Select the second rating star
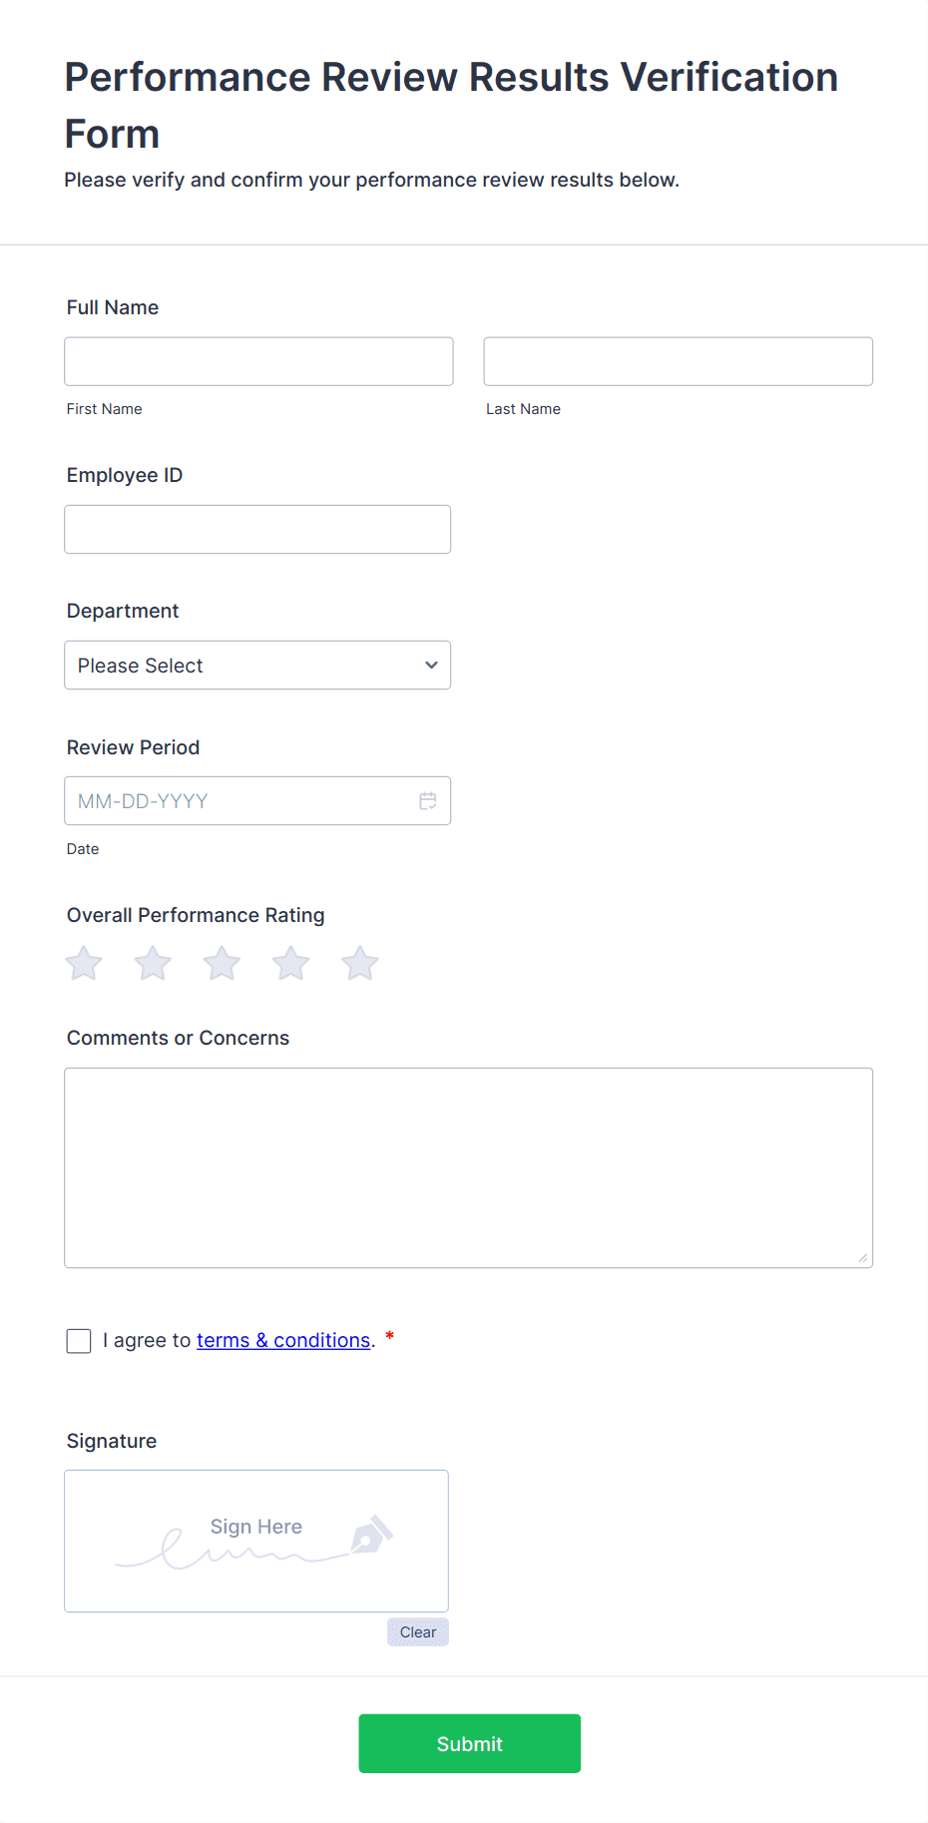Viewport: 928px width, 1823px height. tap(153, 964)
